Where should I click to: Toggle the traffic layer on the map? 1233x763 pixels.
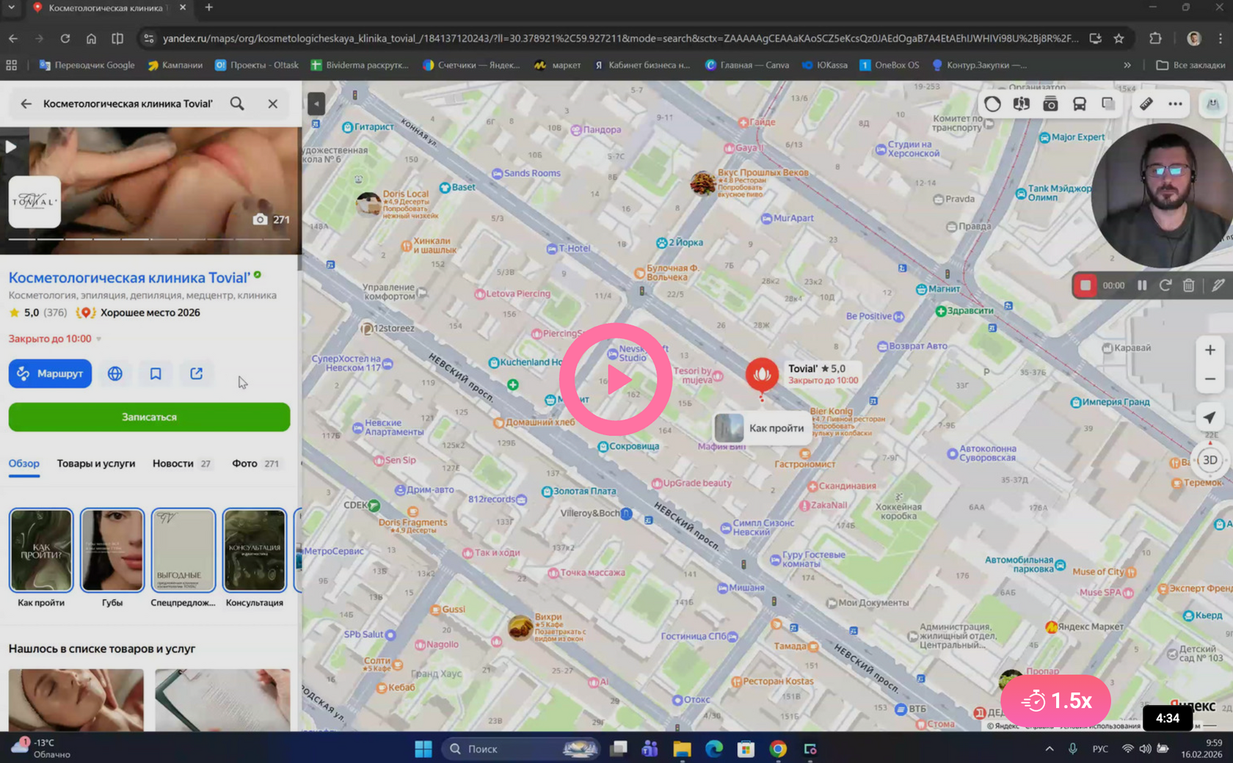(992, 104)
